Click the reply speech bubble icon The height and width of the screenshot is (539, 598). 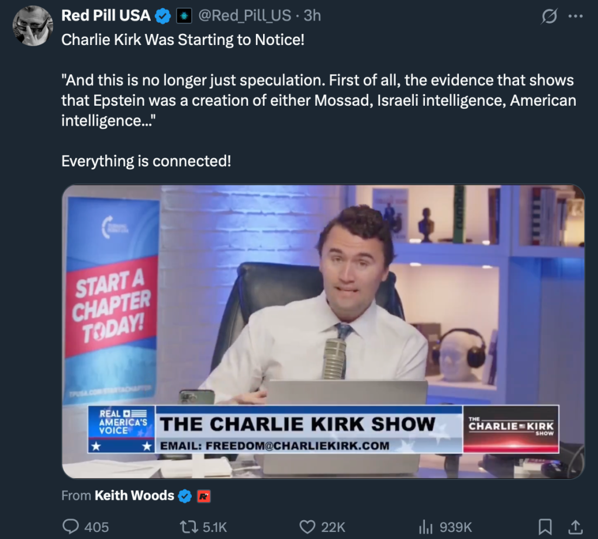(x=71, y=527)
